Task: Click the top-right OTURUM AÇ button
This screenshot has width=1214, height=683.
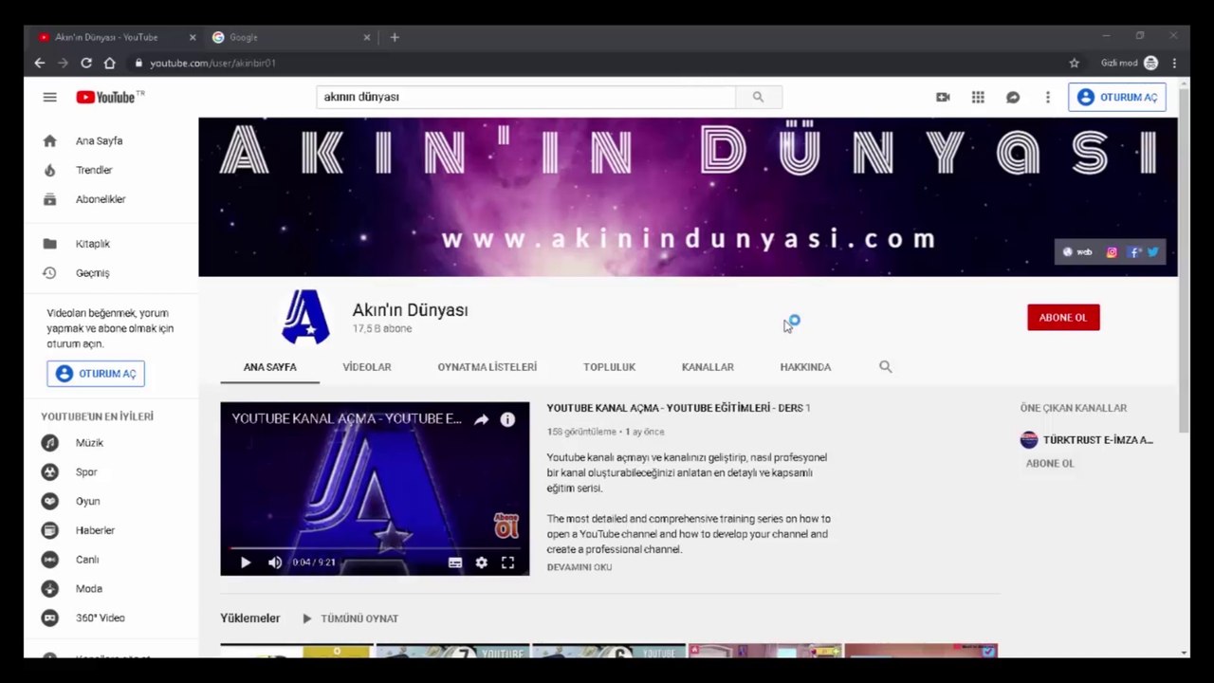Action: point(1117,97)
